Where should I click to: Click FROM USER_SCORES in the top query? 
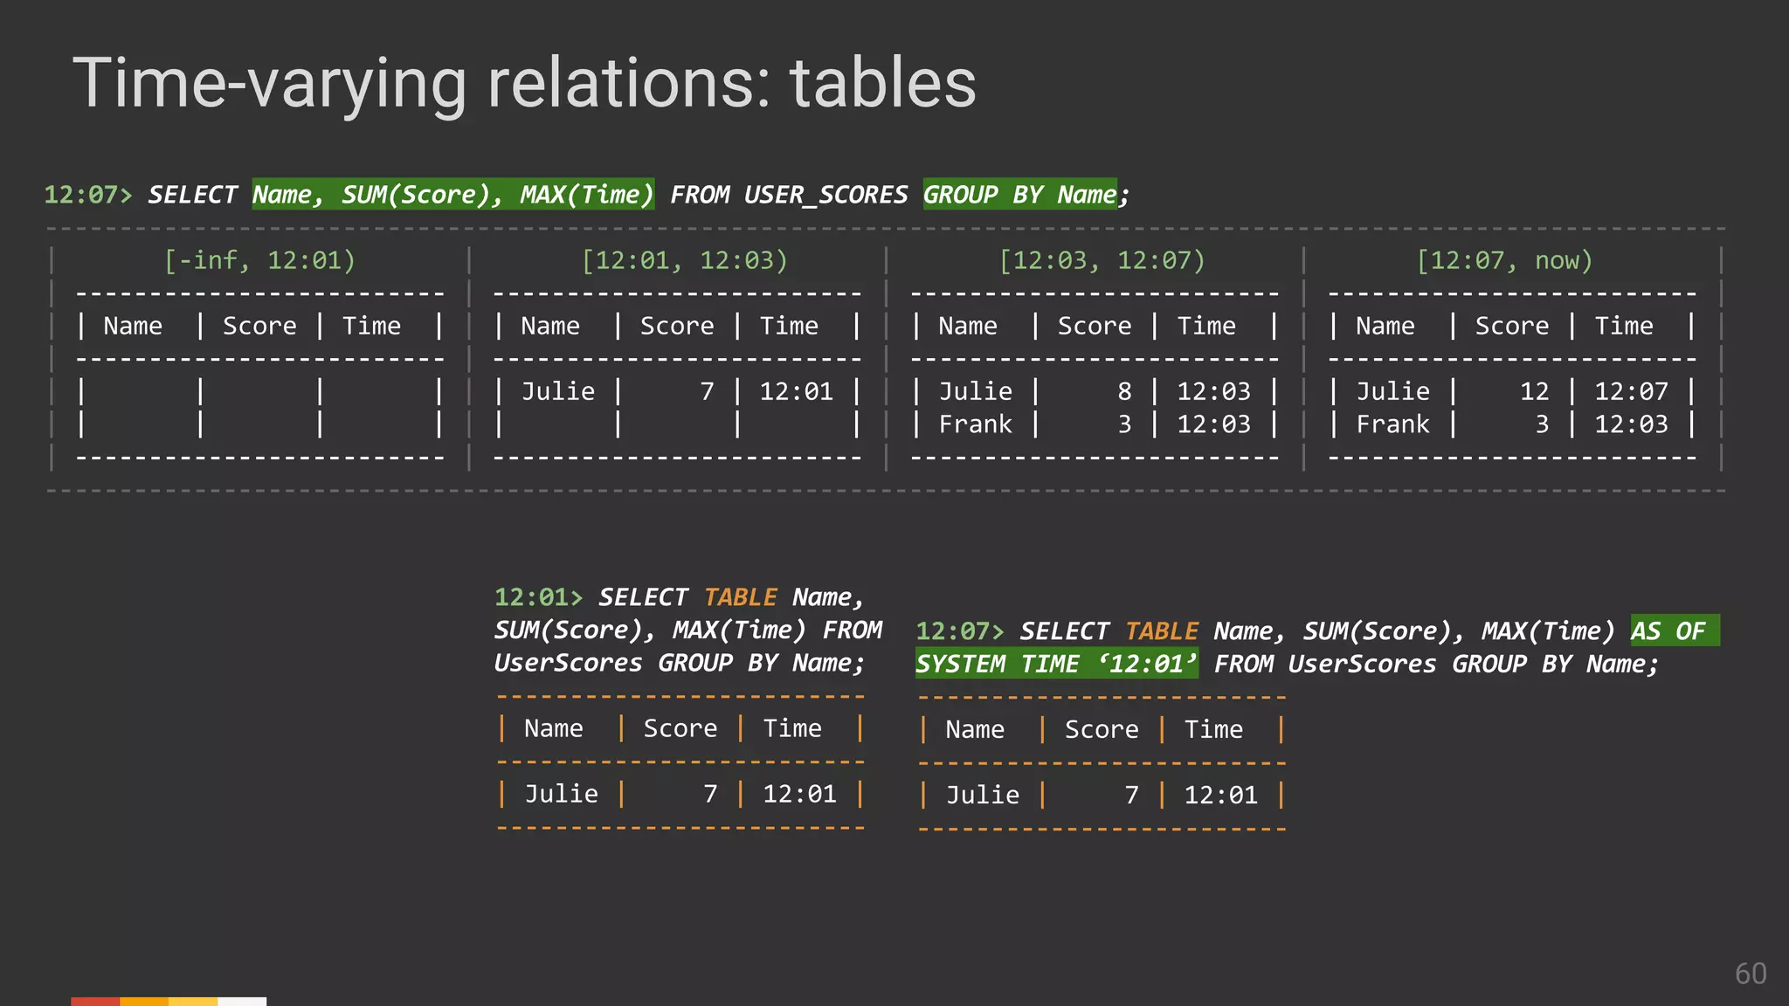[789, 195]
